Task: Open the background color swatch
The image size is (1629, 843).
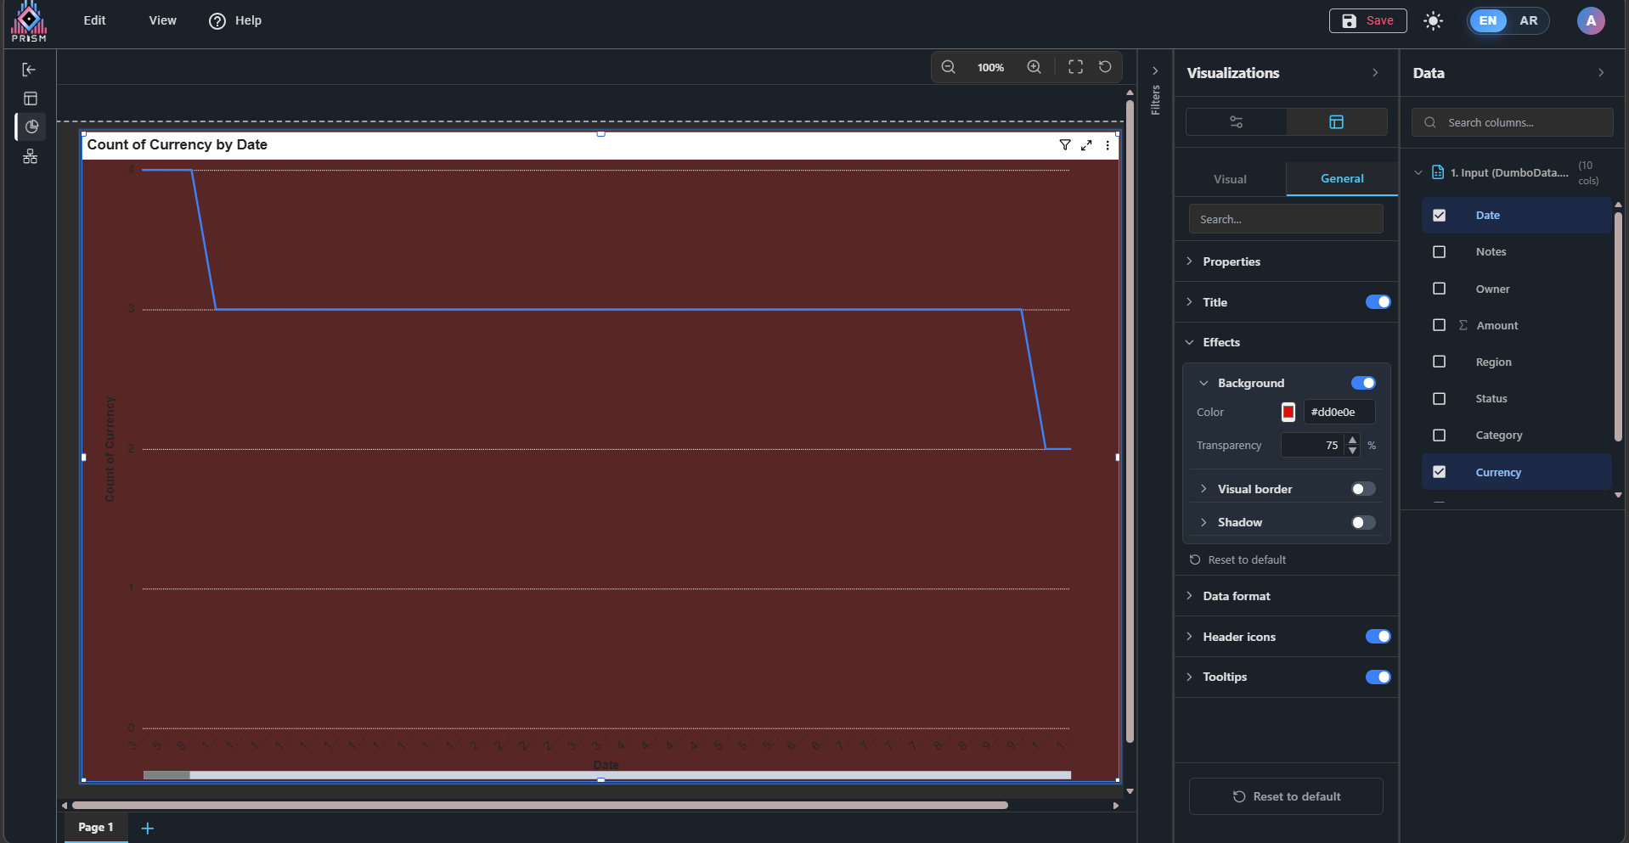Action: 1288,412
